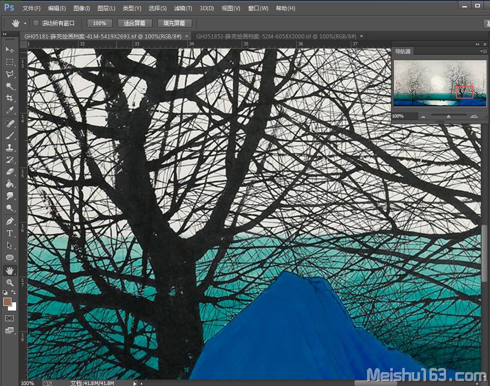Expand the toolbox to two columns
This screenshot has width=490, height=386.
5,34
